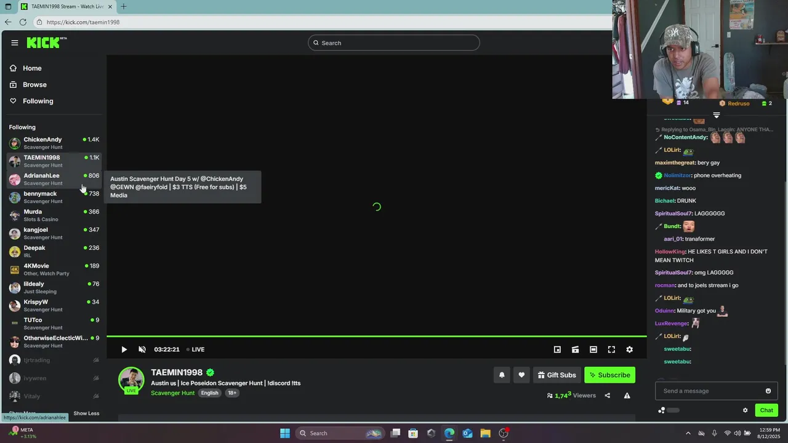Open File Explorer from taskbar
Image resolution: width=788 pixels, height=443 pixels.
(x=485, y=433)
